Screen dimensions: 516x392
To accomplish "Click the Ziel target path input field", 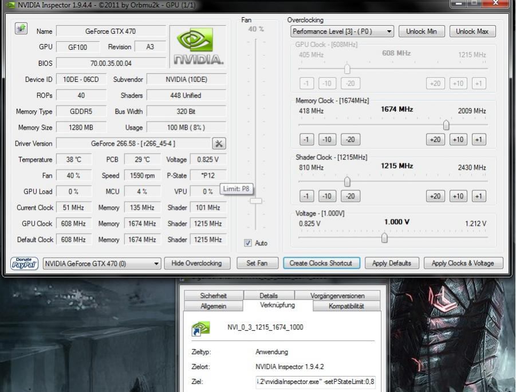I will click(x=315, y=382).
